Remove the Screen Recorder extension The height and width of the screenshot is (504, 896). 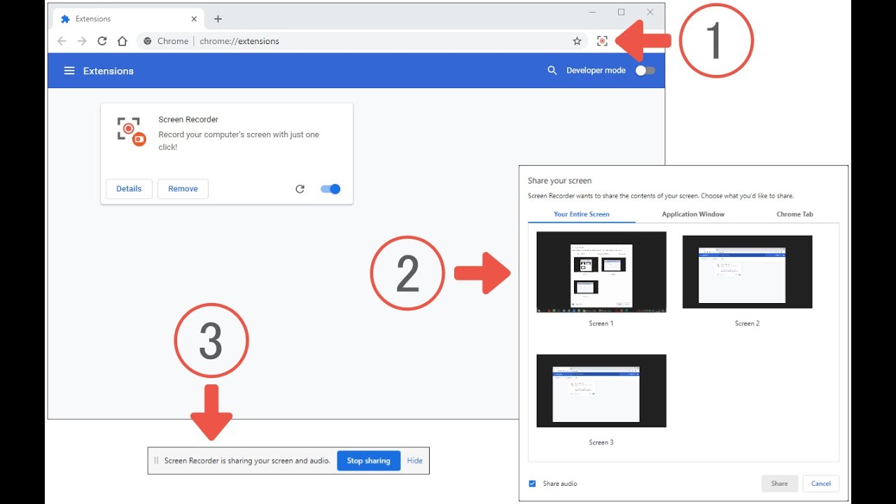183,189
